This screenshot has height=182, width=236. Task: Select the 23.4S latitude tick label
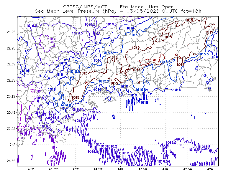11,112
